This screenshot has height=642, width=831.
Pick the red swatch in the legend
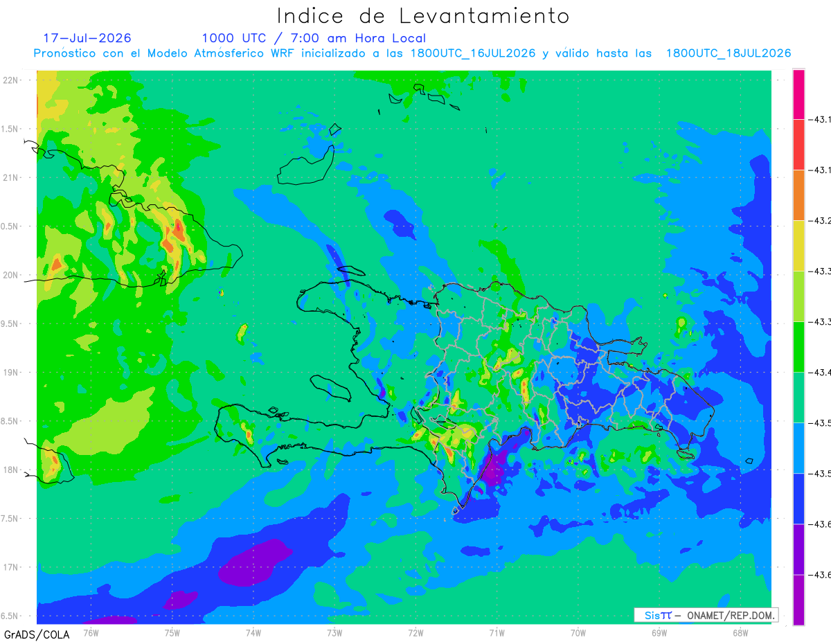coord(798,145)
